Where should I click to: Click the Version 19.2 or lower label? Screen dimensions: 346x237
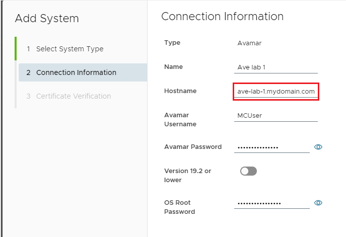pos(188,175)
